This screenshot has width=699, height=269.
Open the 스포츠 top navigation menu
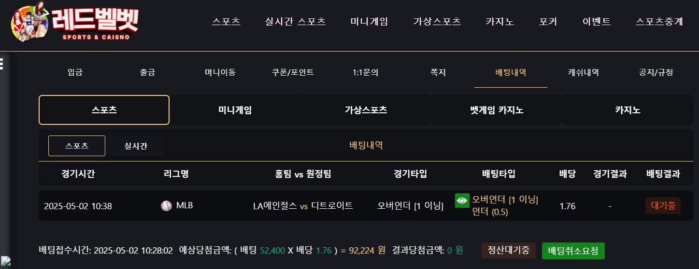[226, 22]
